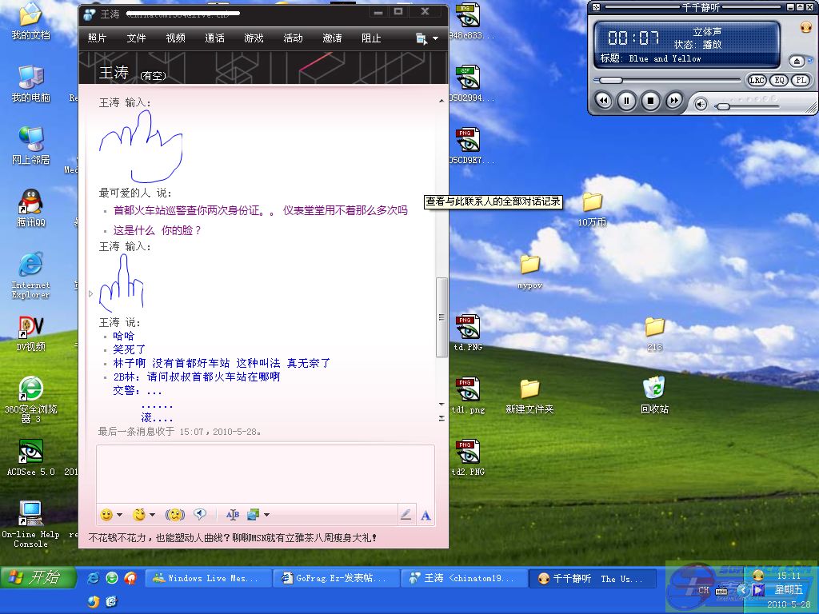Click the eject/open file button in player
The image size is (819, 614).
pyautogui.click(x=797, y=62)
